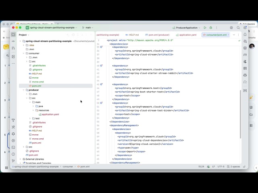Open line separator LF selector
The image size is (258, 193).
point(214,166)
